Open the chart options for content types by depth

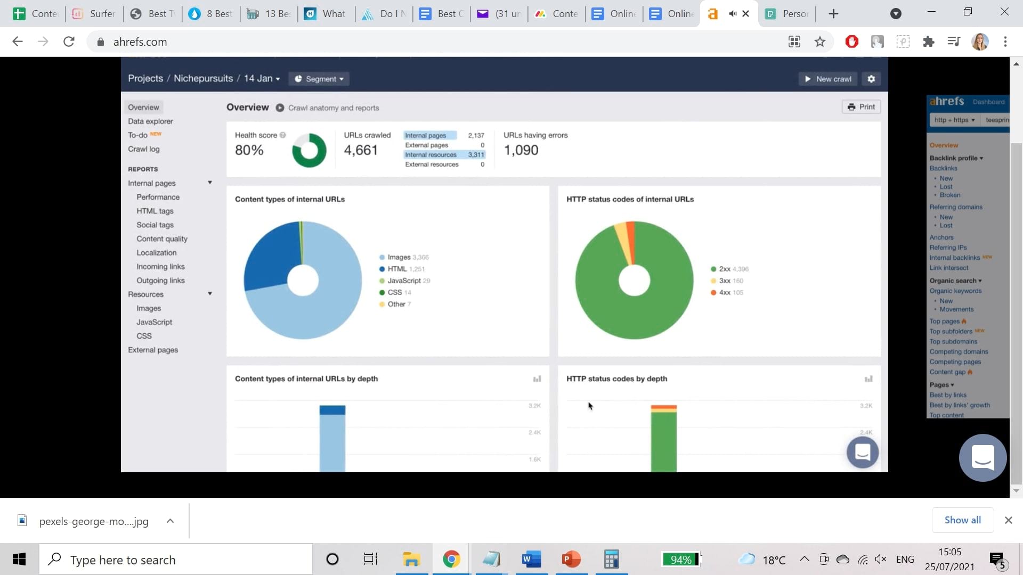point(537,379)
